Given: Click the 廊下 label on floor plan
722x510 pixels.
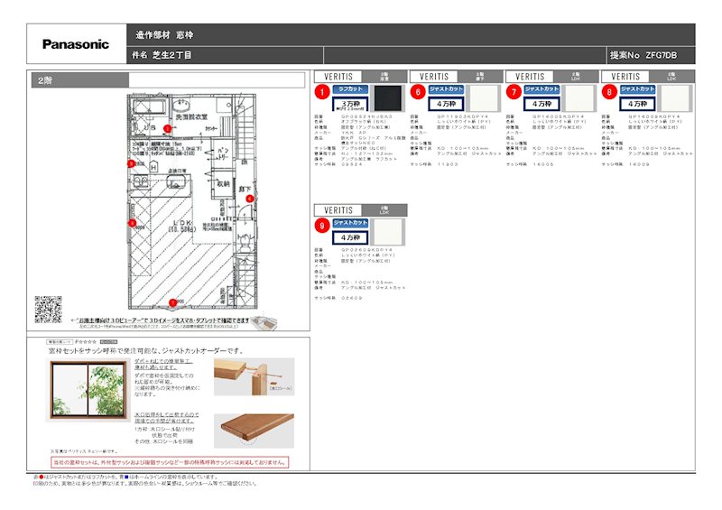Looking at the screenshot, I should click(x=245, y=189).
